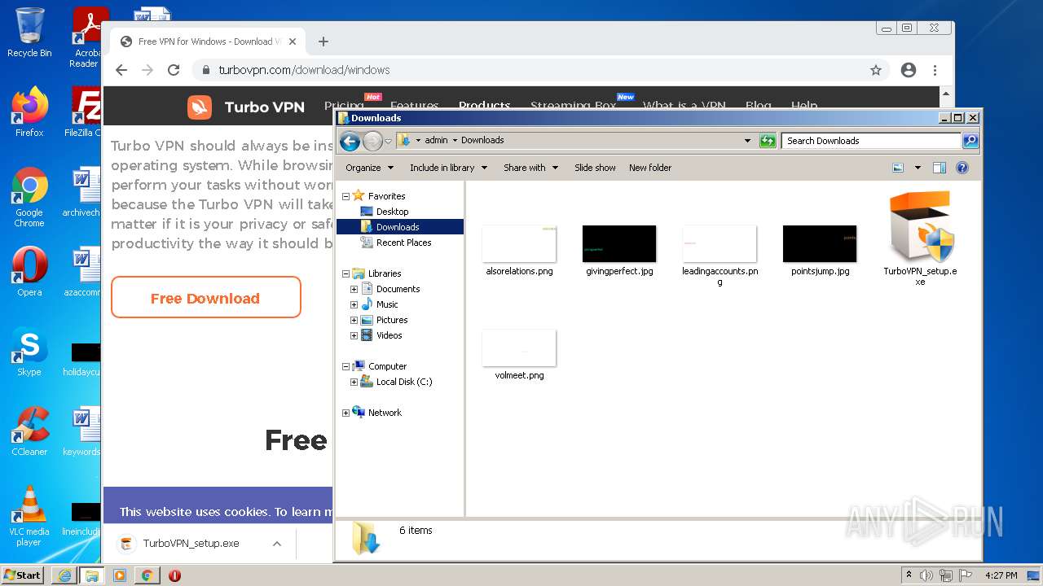Reload the Chrome page
1043x586 pixels.
(174, 70)
